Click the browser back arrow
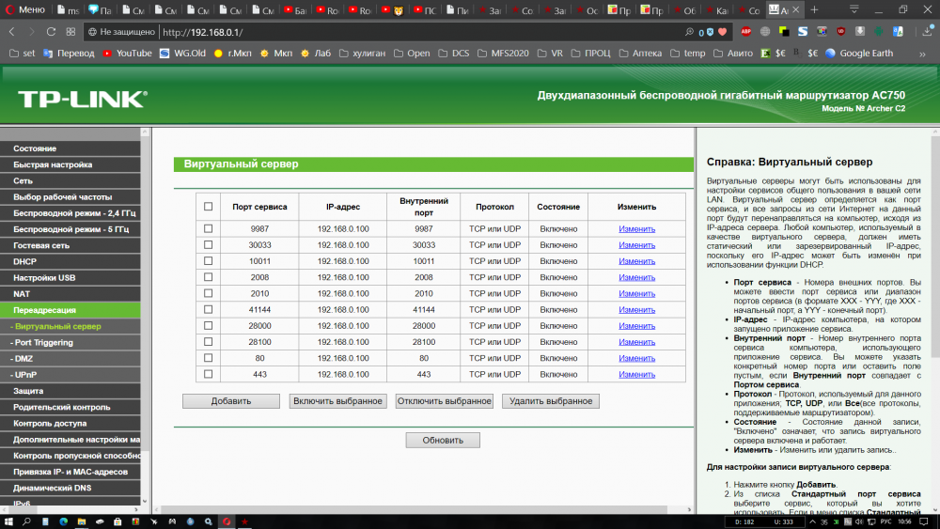This screenshot has height=529, width=940. pyautogui.click(x=11, y=31)
